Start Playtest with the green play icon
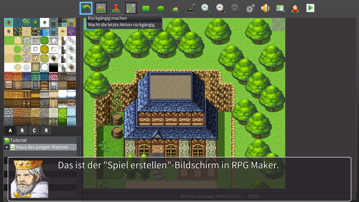359x202 pixels. click(310, 8)
